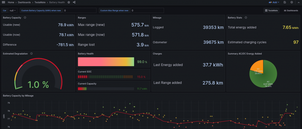Open the share dashboard icon
This screenshot has width=302, height=129.
coord(74,2)
